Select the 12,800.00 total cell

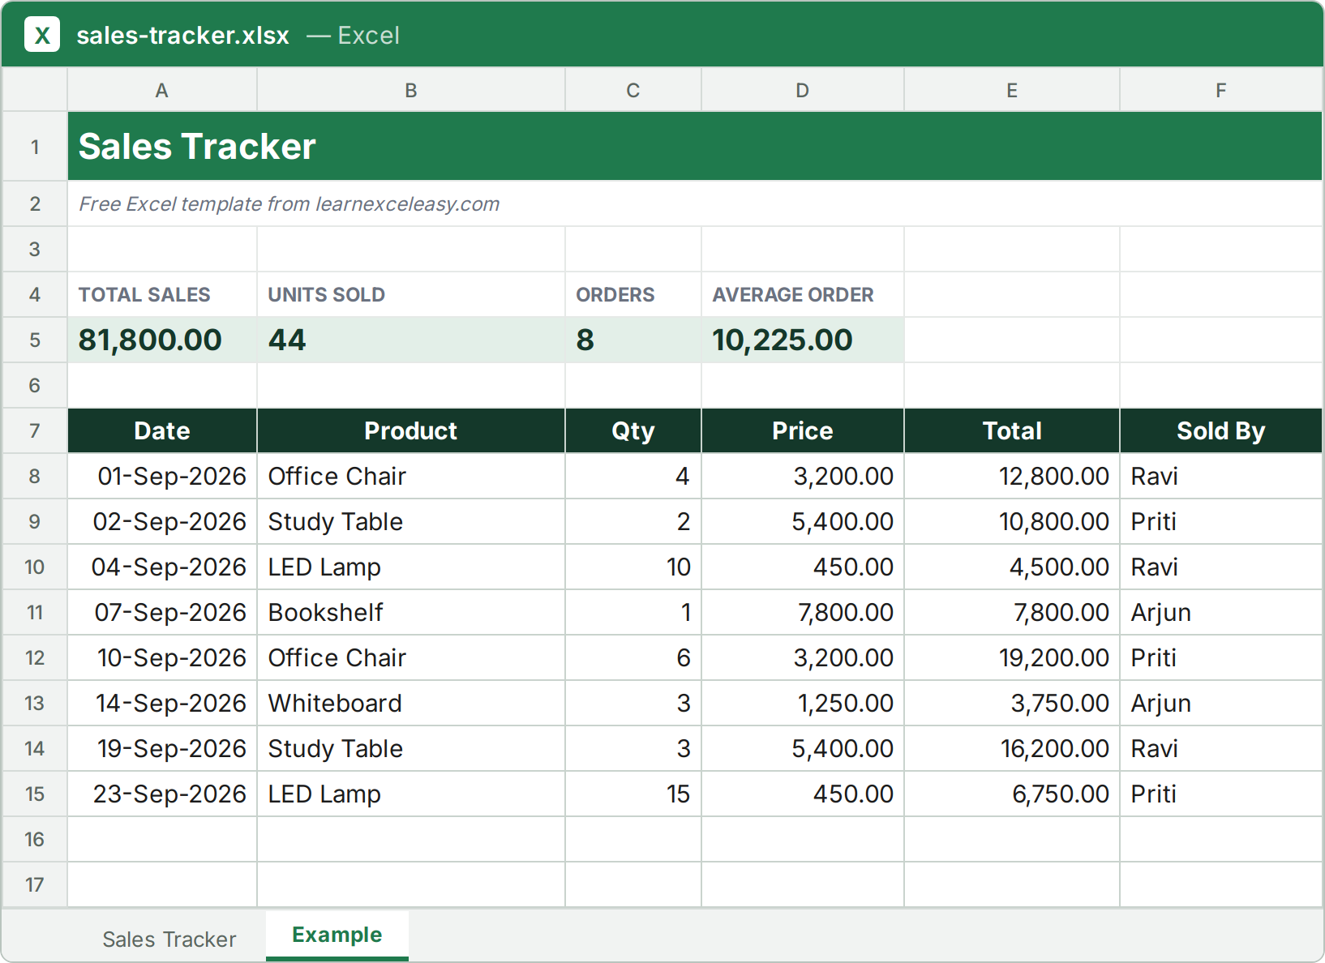coord(1012,476)
